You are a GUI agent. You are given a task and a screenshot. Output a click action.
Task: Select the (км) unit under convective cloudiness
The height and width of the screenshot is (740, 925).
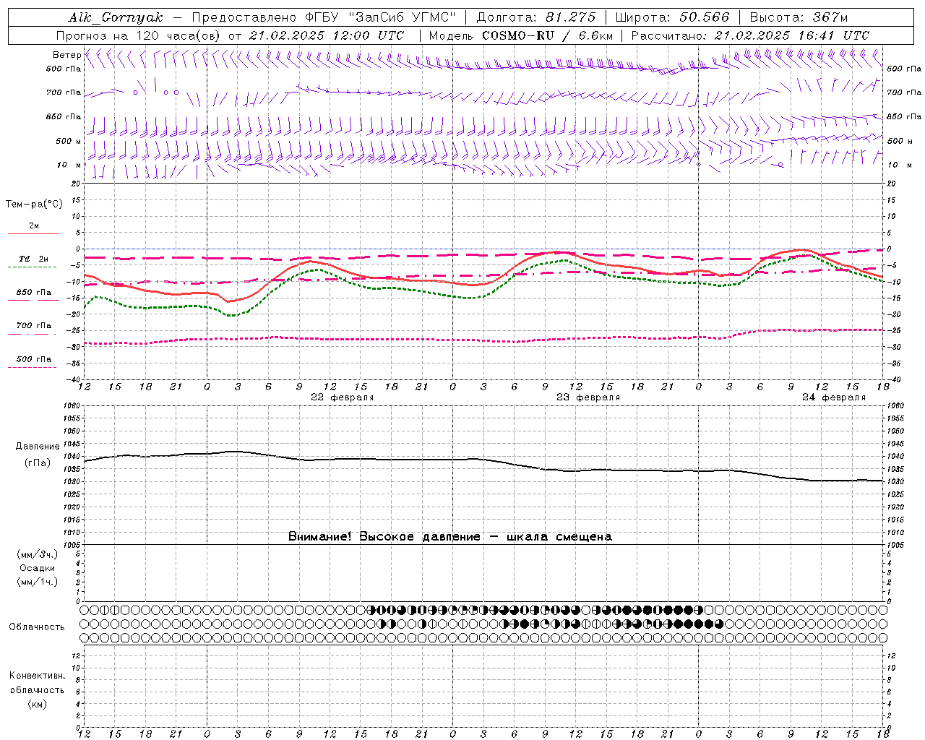(37, 704)
